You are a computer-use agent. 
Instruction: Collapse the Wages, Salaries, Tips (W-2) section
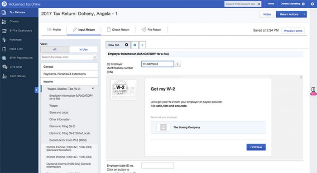tap(93, 89)
